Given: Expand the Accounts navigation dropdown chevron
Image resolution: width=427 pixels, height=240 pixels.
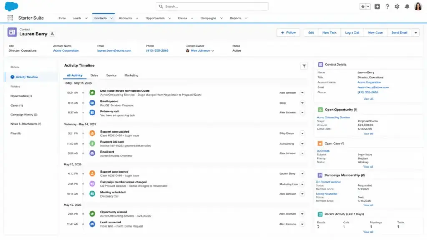Looking at the screenshot, I should [x=137, y=18].
